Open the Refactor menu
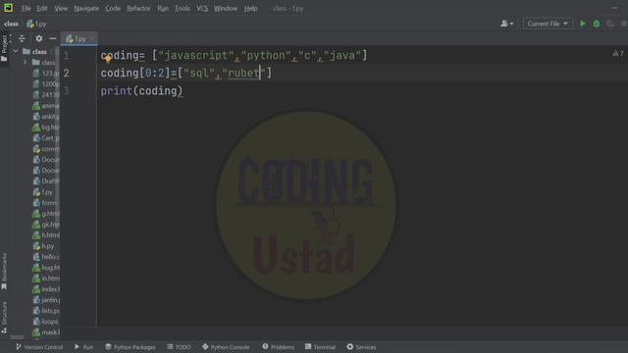628x353 pixels. (x=138, y=8)
